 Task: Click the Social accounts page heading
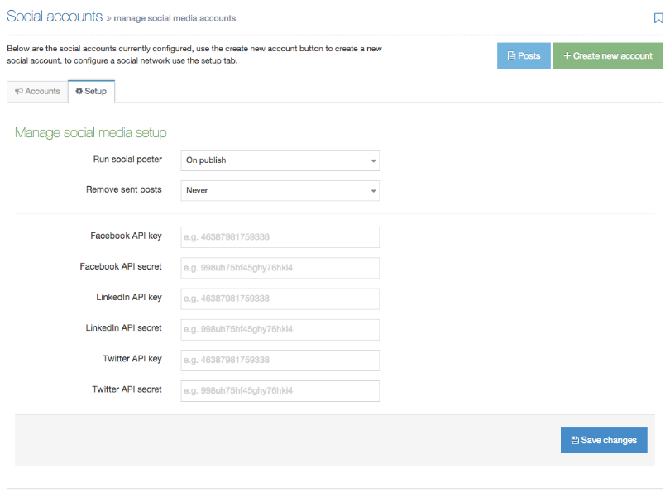55,17
